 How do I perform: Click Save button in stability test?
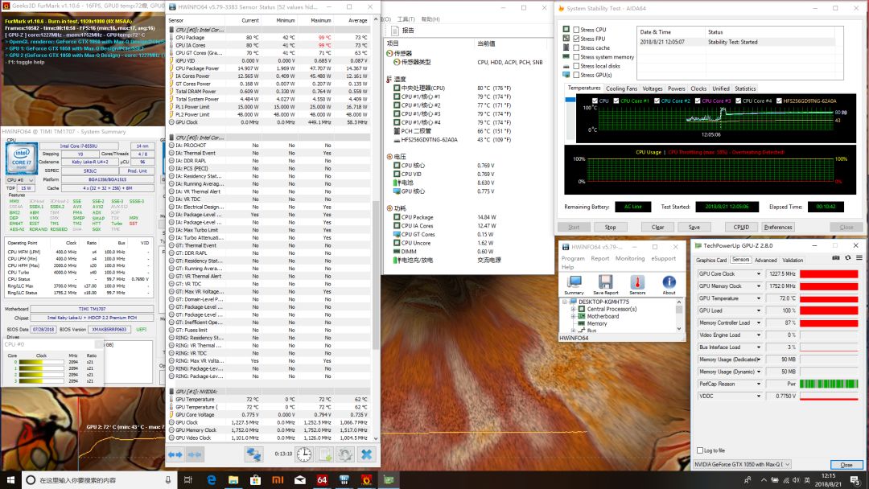(x=694, y=227)
